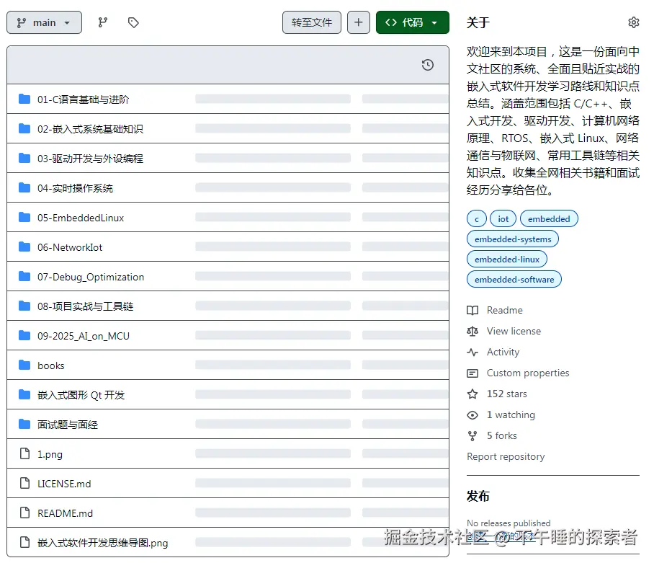Open the 06-NetworkIot folder
Image resolution: width=654 pixels, height=563 pixels.
point(70,247)
